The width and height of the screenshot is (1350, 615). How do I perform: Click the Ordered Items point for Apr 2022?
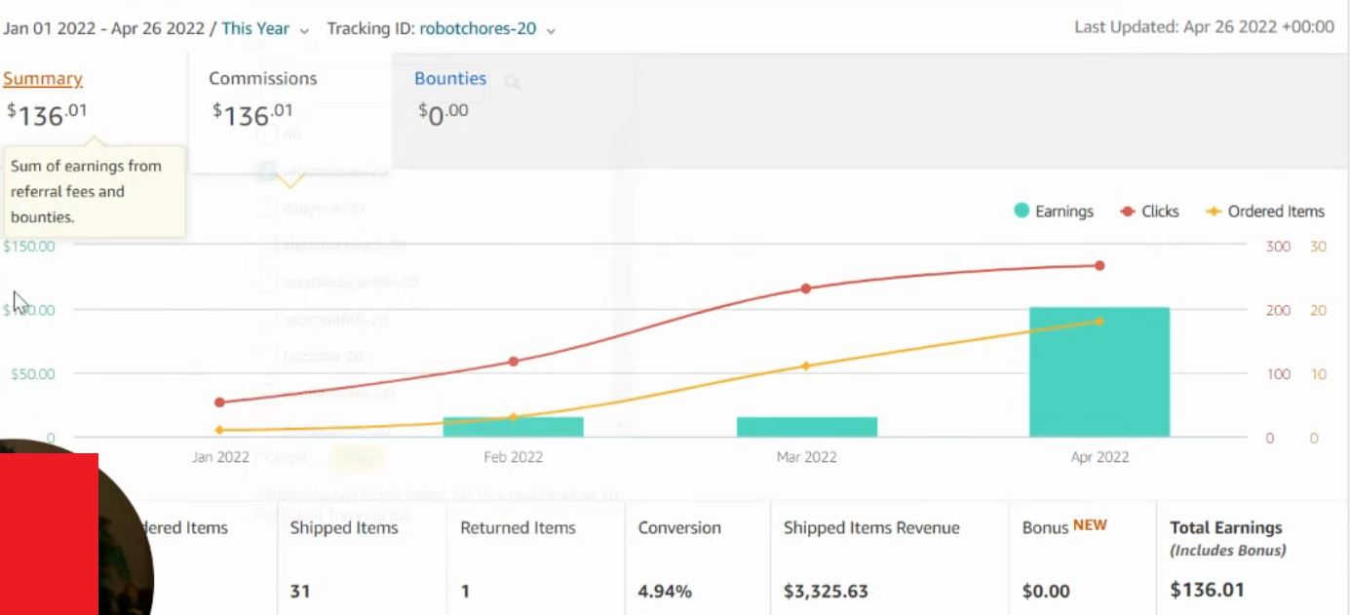click(1099, 321)
